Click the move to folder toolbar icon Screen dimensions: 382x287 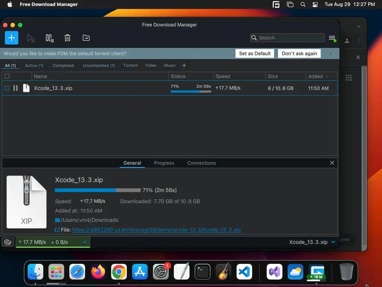click(86, 38)
